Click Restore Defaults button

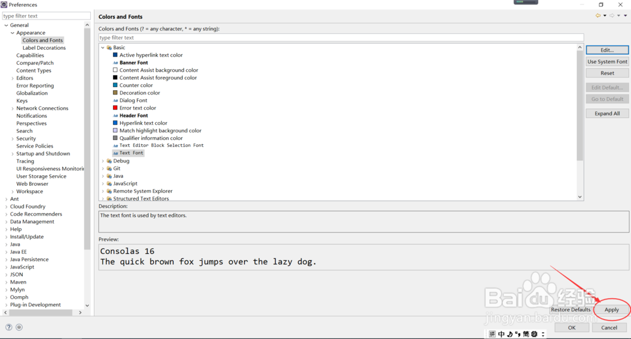click(570, 309)
